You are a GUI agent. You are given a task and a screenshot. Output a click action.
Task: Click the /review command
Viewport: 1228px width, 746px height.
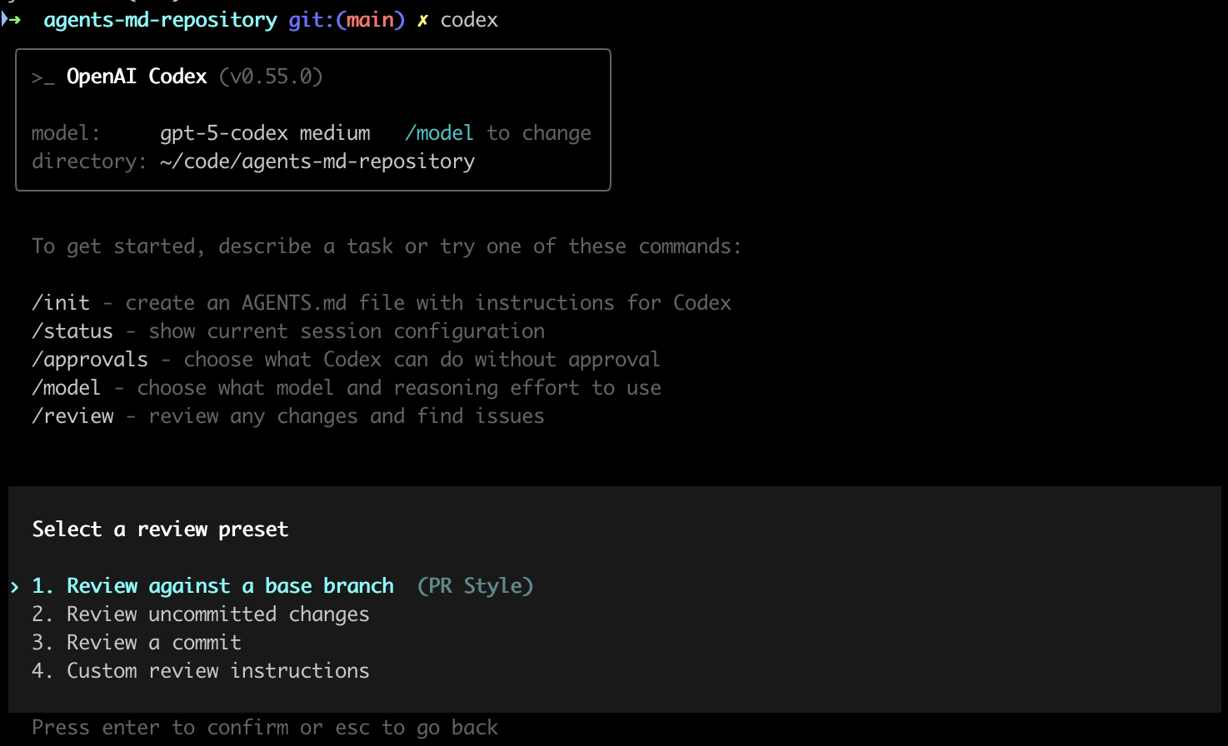click(73, 416)
